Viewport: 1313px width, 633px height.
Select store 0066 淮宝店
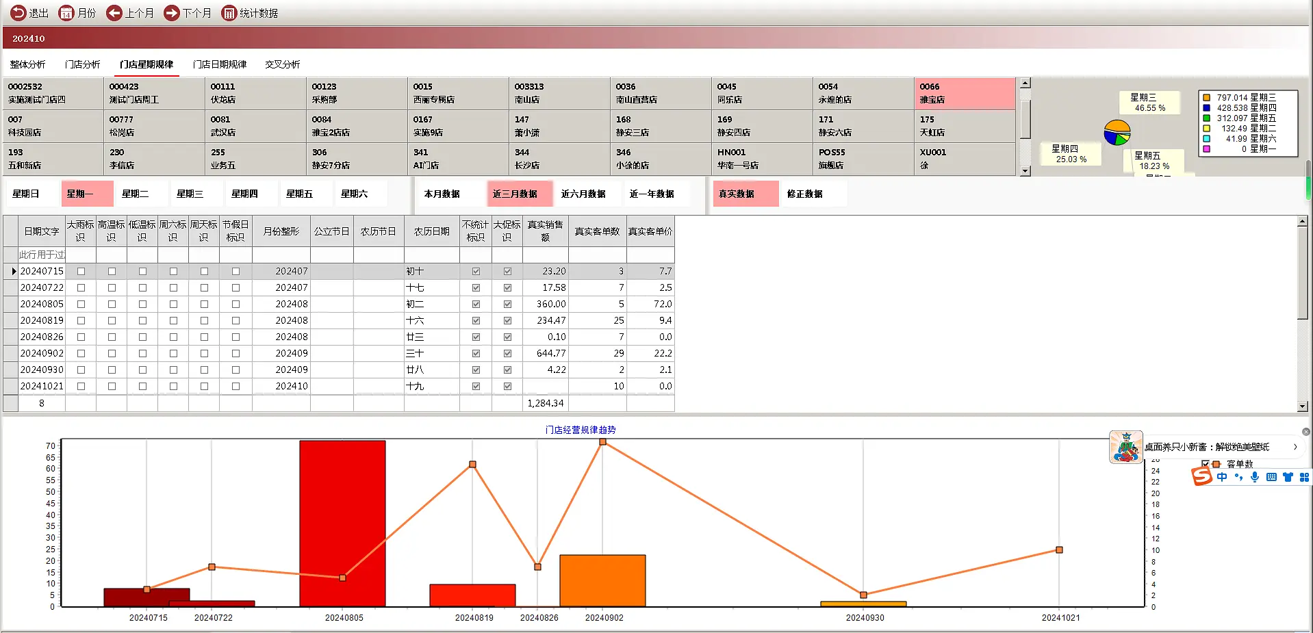pos(965,93)
